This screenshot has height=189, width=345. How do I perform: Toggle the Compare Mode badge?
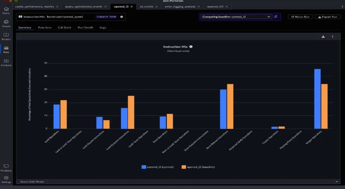click(x=106, y=17)
